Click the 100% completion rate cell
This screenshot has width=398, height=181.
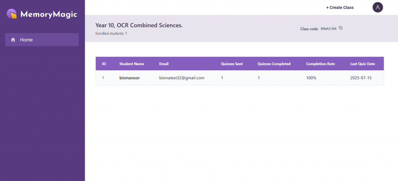[311, 78]
